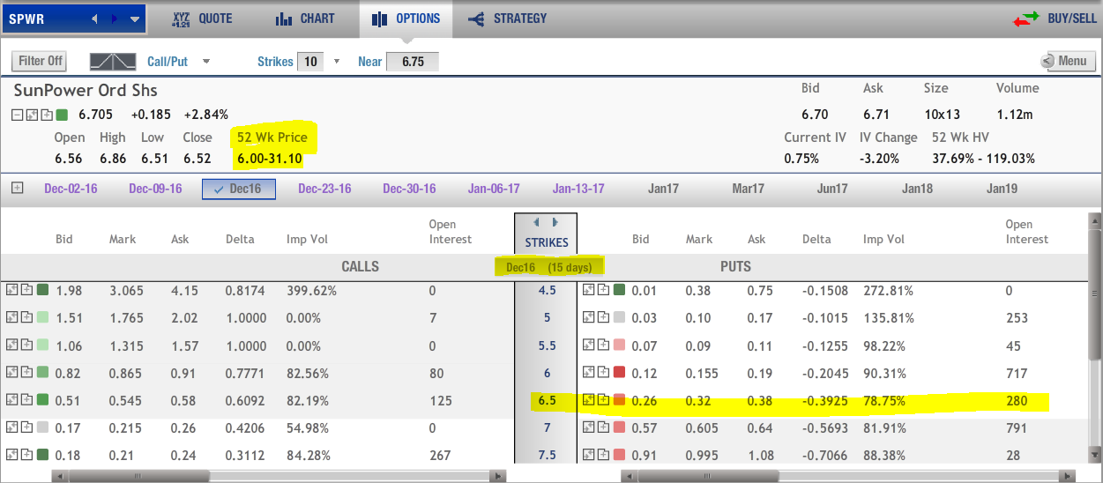This screenshot has height=483, width=1103.
Task: Click the Near price input field
Action: [x=413, y=62]
